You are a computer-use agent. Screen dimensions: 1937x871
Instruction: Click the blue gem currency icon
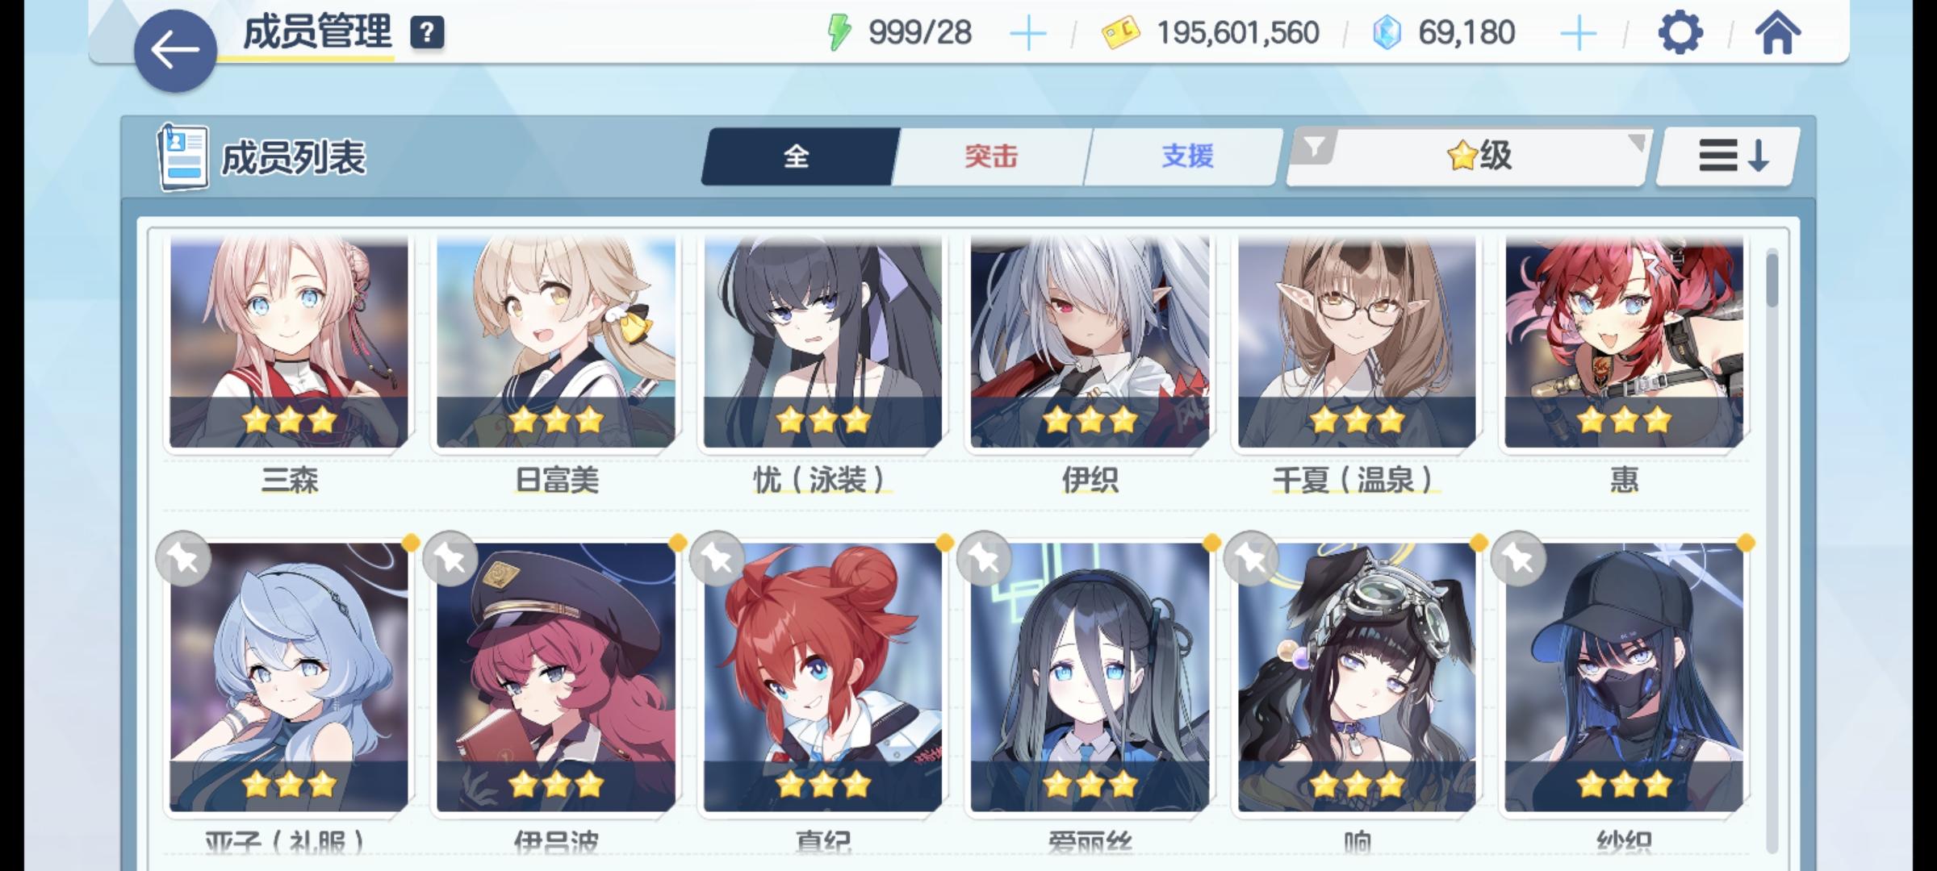1387,33
